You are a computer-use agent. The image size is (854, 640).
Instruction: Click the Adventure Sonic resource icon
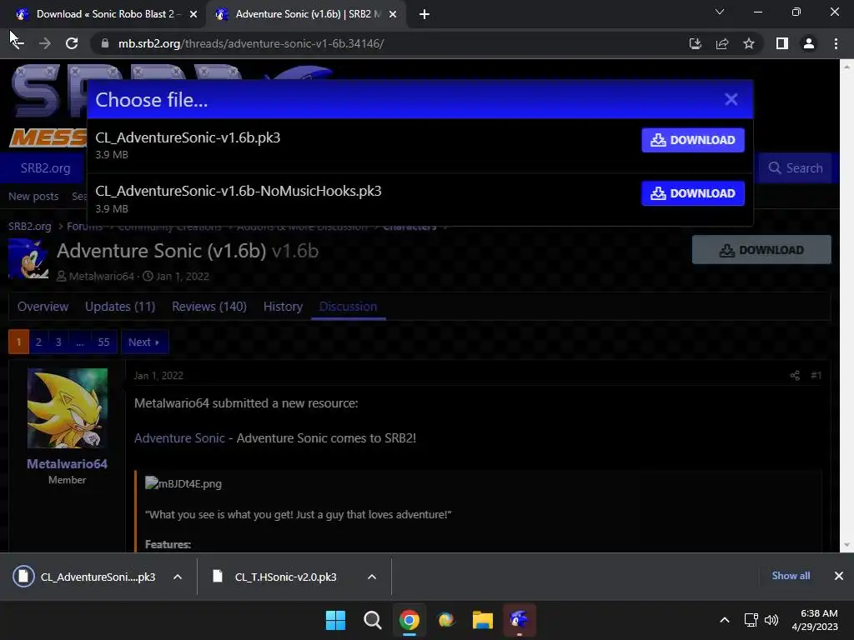click(x=28, y=259)
